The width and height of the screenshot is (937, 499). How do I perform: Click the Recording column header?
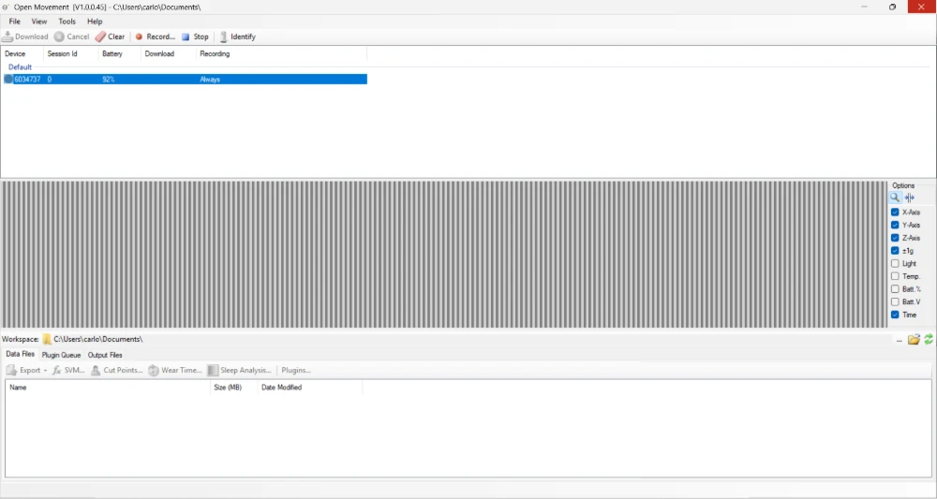point(281,53)
